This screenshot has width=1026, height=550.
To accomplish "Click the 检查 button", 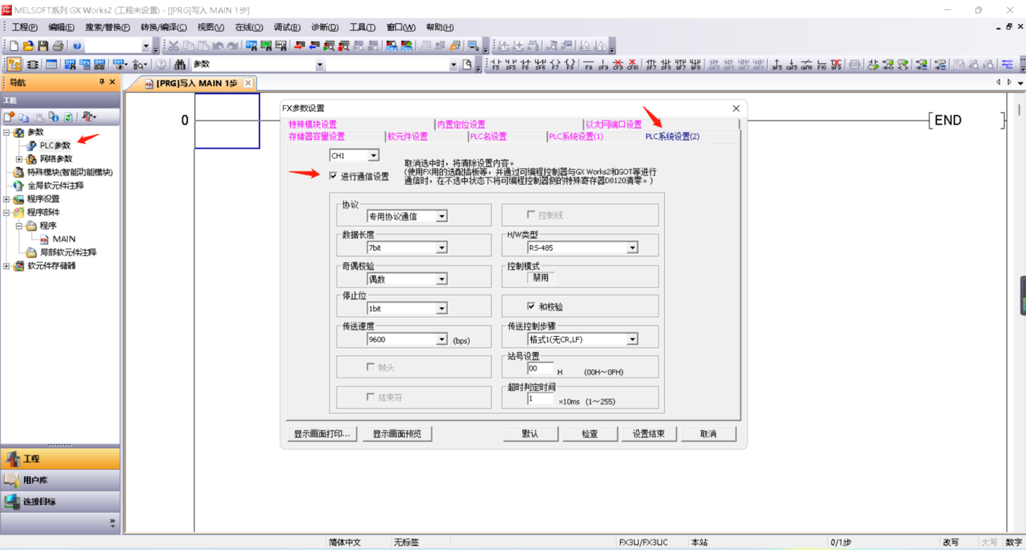I will coord(590,434).
